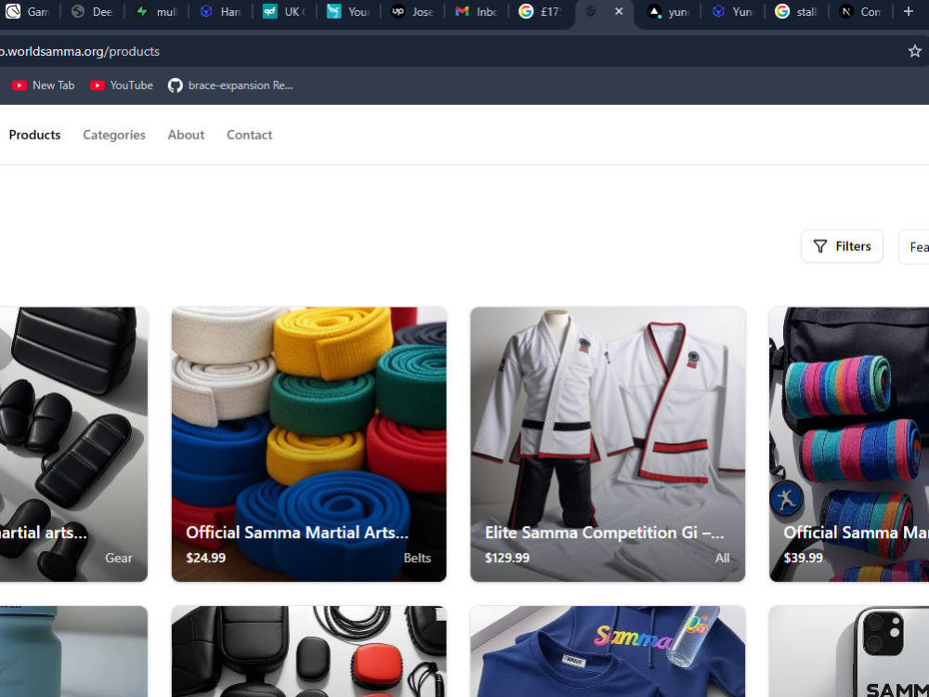Open the martial arts Gear product card

tap(73, 444)
